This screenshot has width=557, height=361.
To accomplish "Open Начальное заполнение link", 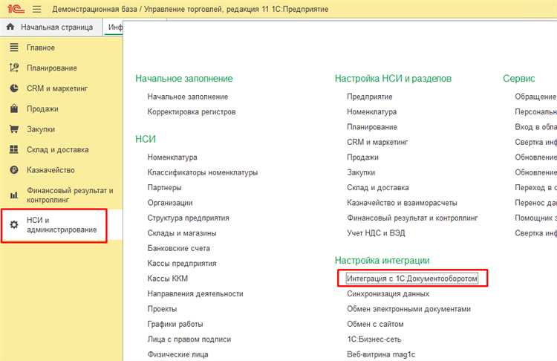I will [188, 97].
